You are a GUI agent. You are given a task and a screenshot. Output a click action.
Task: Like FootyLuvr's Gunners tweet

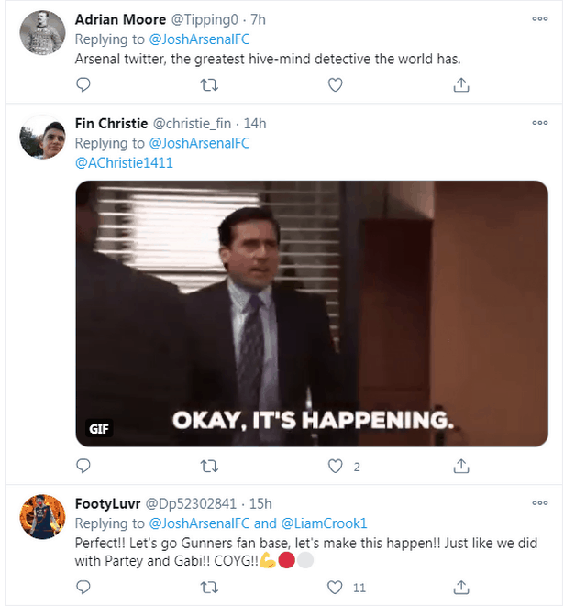(335, 587)
